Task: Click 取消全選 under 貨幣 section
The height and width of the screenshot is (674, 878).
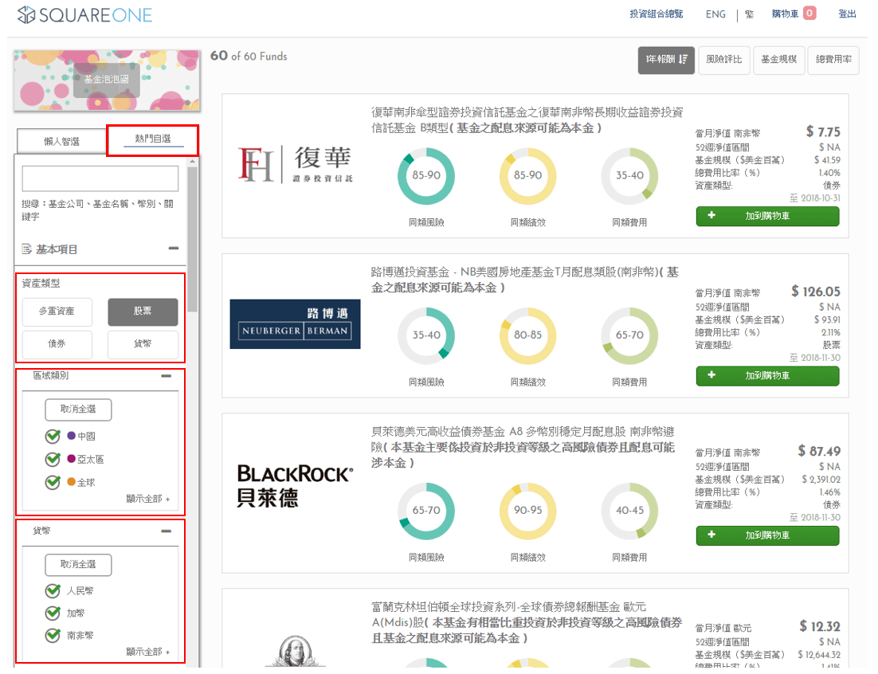Action: (78, 564)
